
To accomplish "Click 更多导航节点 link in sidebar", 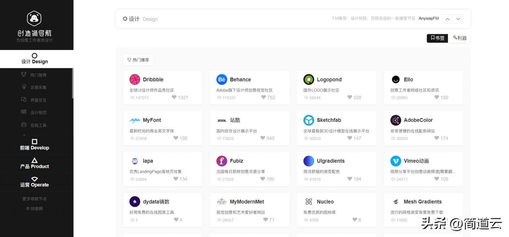I will 34,199.
